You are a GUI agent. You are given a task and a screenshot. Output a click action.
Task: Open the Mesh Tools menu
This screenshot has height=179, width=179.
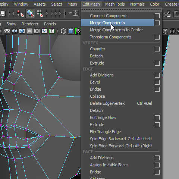pyautogui.click(x=115, y=4)
